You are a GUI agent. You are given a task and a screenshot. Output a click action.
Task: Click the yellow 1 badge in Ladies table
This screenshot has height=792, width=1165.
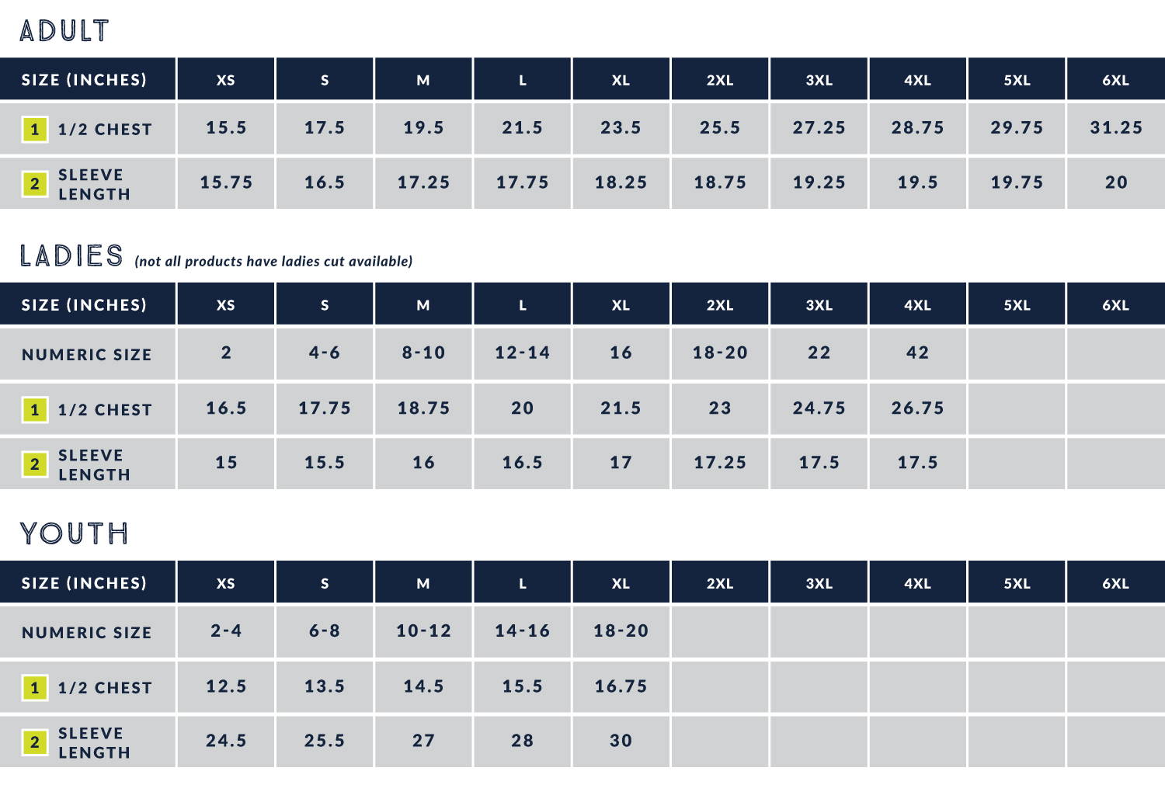pos(34,409)
